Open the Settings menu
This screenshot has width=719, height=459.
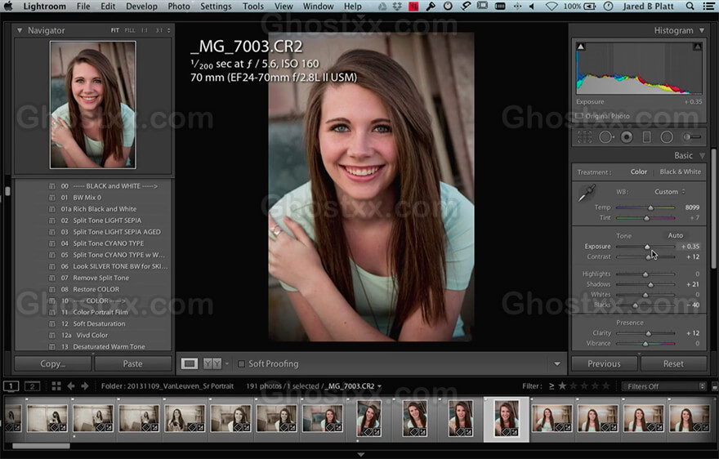tap(216, 7)
